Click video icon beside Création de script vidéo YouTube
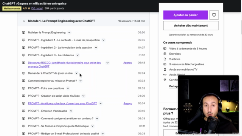The image size is (242, 136). click(x=23, y=96)
